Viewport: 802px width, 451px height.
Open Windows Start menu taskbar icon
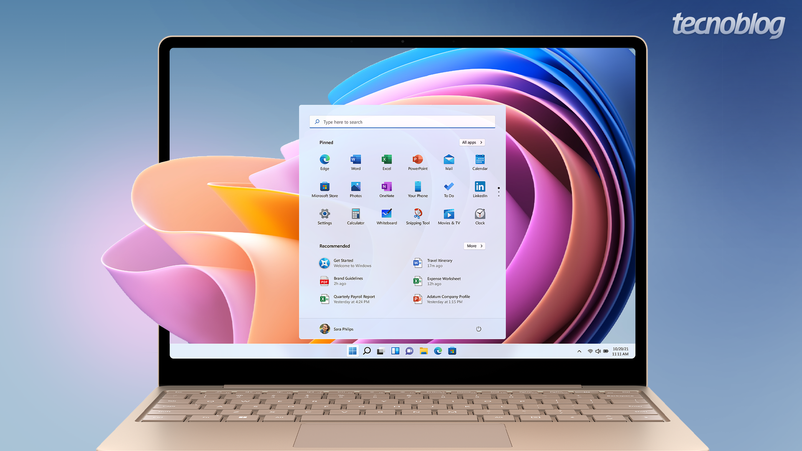(x=351, y=351)
